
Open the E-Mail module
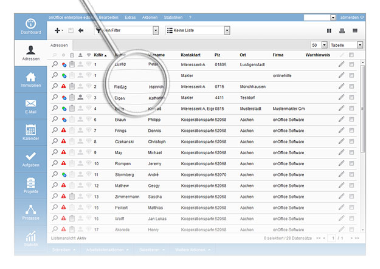point(30,106)
